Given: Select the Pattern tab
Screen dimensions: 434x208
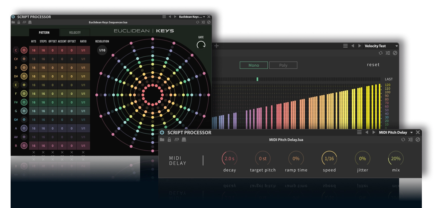Looking at the screenshot, I should 44,33.
